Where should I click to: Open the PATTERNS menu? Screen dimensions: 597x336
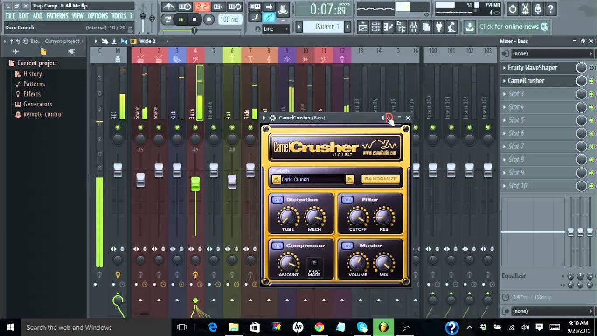click(57, 16)
